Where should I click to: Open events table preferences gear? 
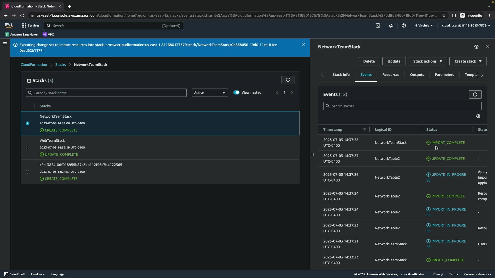[478, 116]
